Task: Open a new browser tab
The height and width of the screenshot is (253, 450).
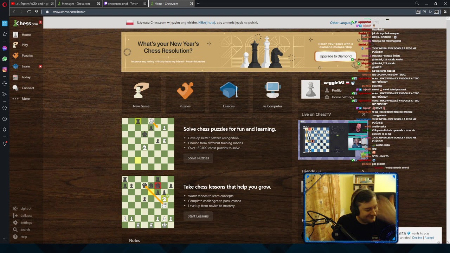Action: coord(198,4)
